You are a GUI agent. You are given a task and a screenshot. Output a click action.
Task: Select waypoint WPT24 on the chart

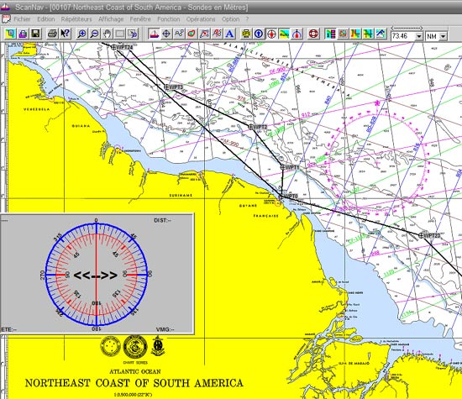[x=114, y=47]
